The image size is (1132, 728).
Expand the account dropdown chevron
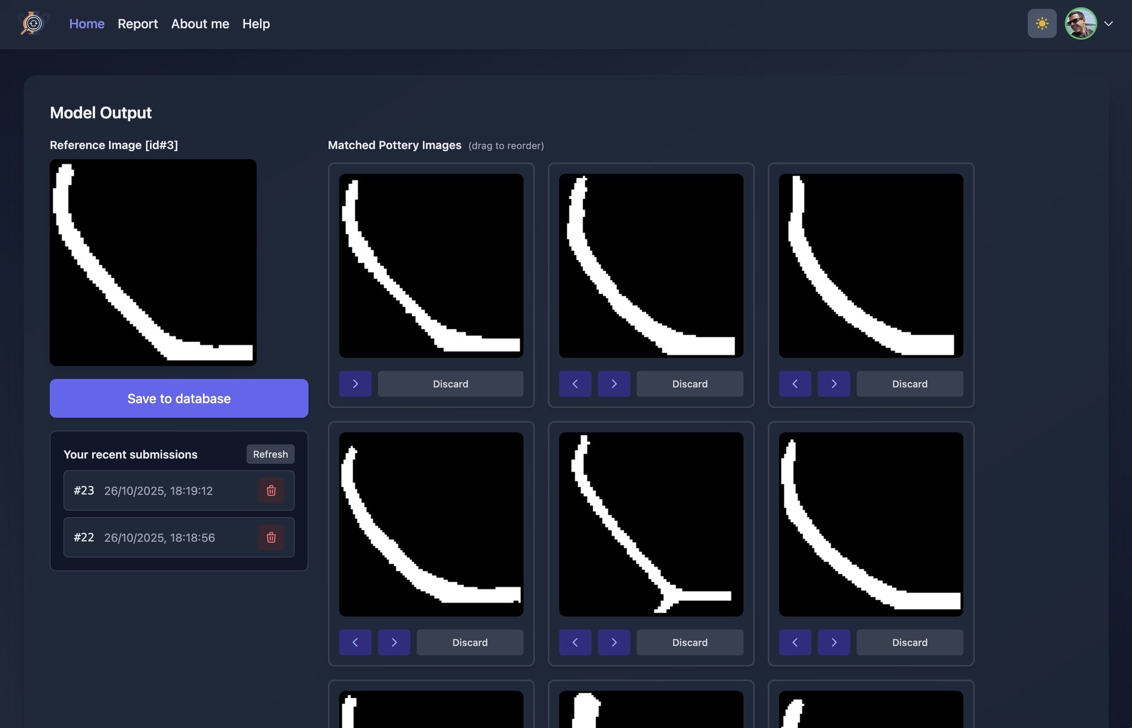[1108, 24]
